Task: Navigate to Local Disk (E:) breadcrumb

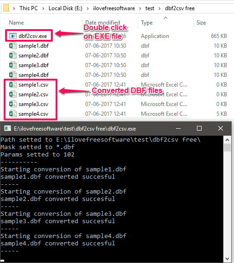Action: (x=65, y=8)
